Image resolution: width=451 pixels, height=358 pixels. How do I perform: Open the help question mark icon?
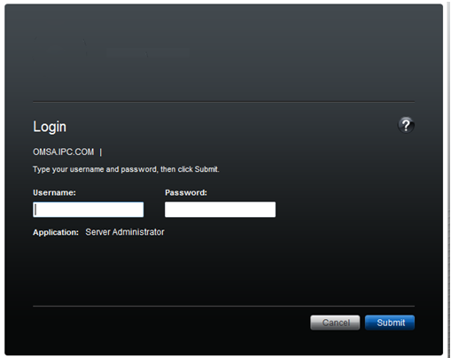coord(406,126)
